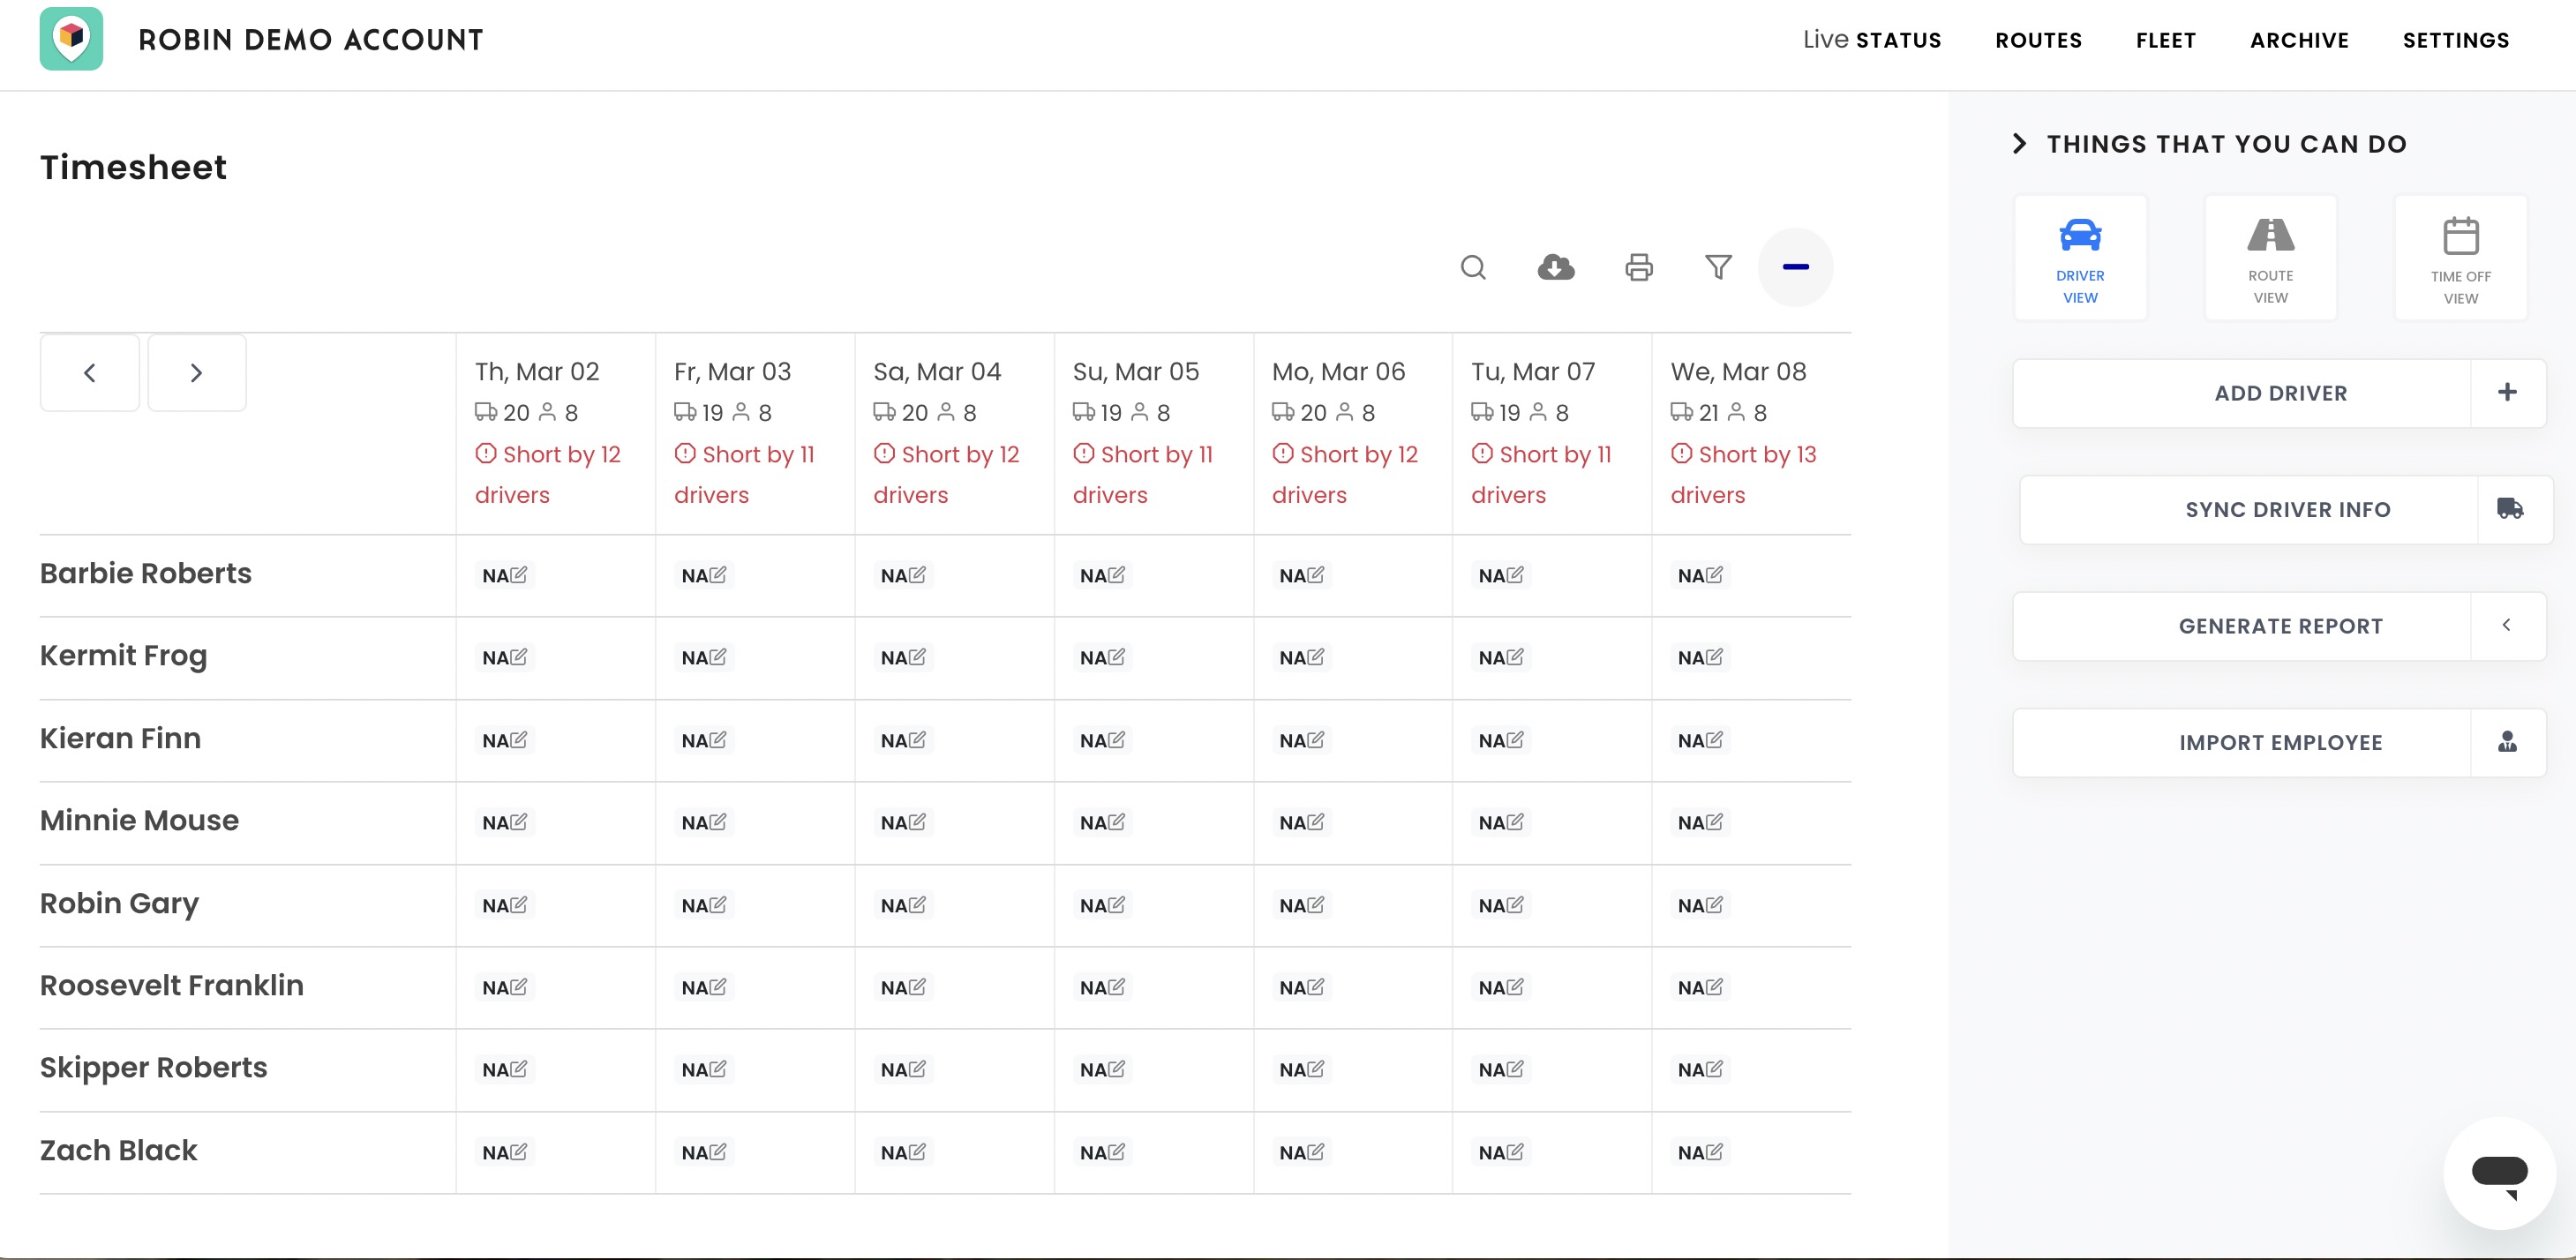Edit Kieran Finn Saturday Mar 04 entry
Screen dimensions: 2576x1260
pos(917,740)
